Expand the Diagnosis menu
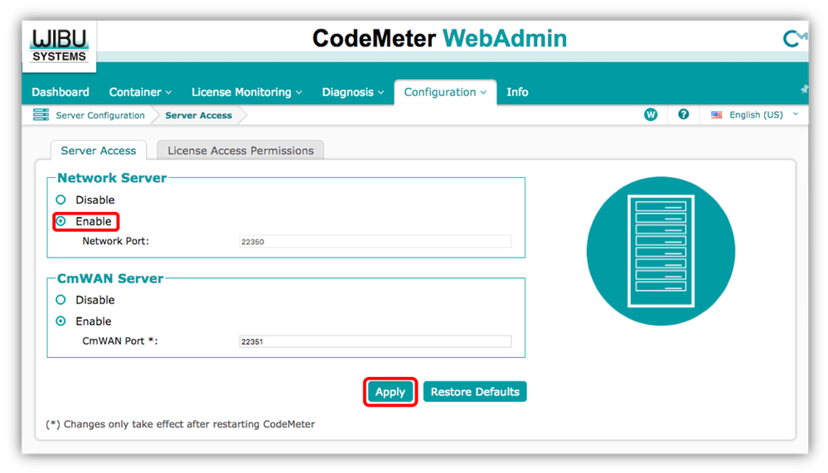The width and height of the screenshot is (828, 473). point(353,92)
